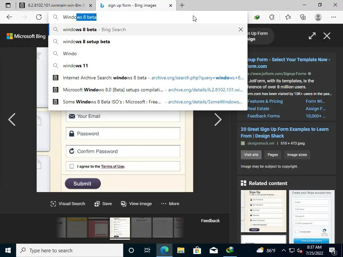Viewport: 343px width, 257px height.
Task: Open Cortana circle icon on taskbar
Action: click(131, 250)
